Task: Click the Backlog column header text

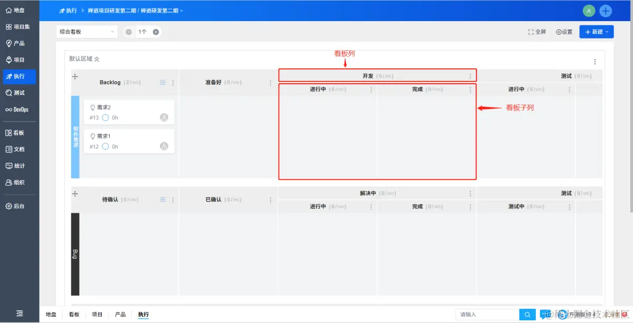Action: 110,83
